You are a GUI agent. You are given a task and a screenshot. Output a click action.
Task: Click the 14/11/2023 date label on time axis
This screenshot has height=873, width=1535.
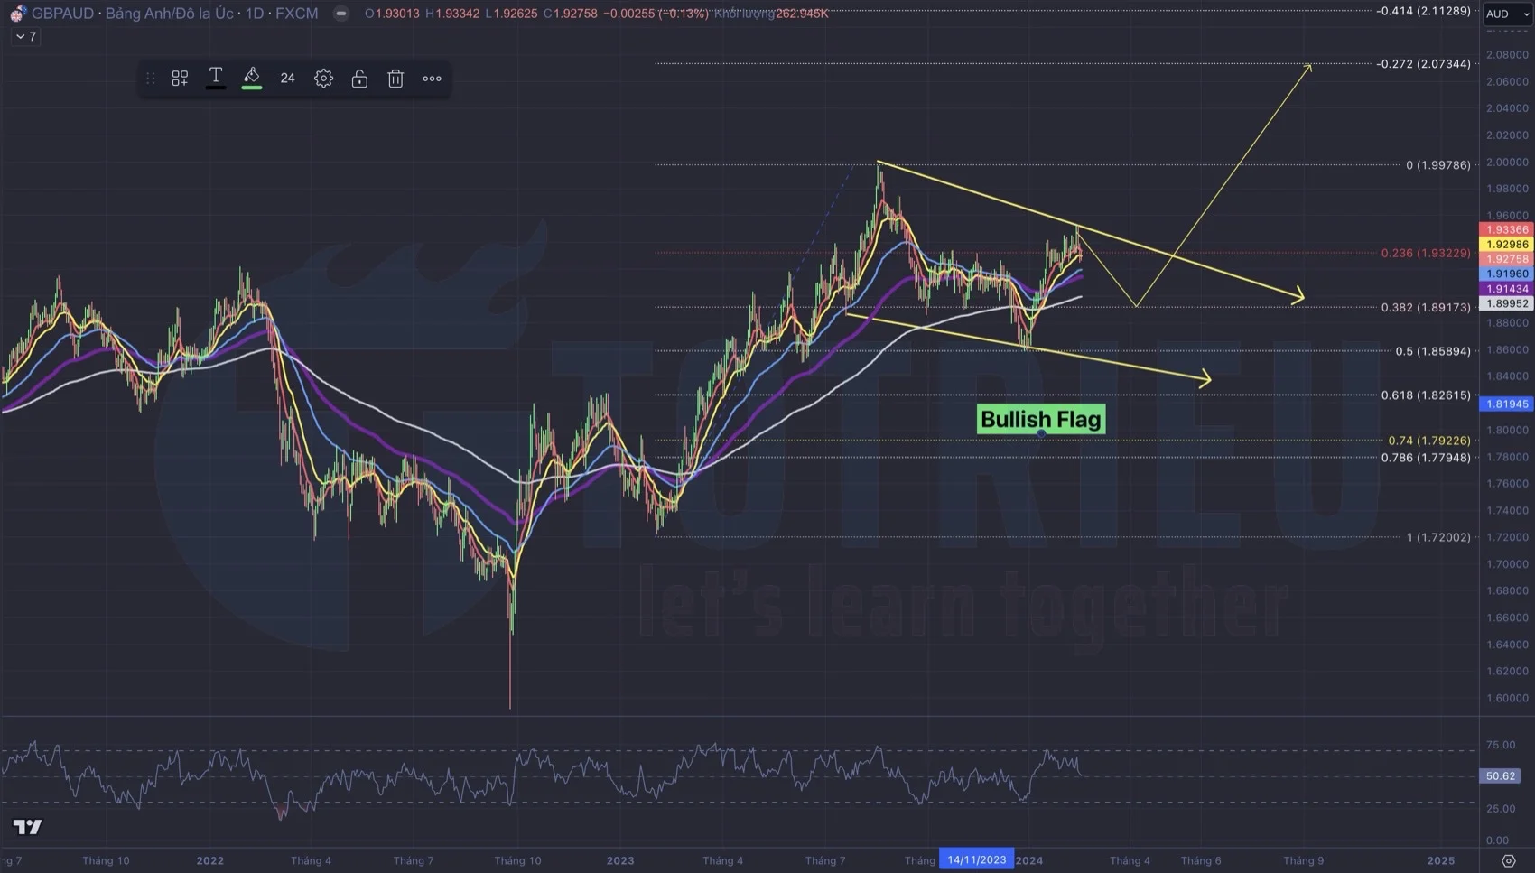click(x=976, y=859)
